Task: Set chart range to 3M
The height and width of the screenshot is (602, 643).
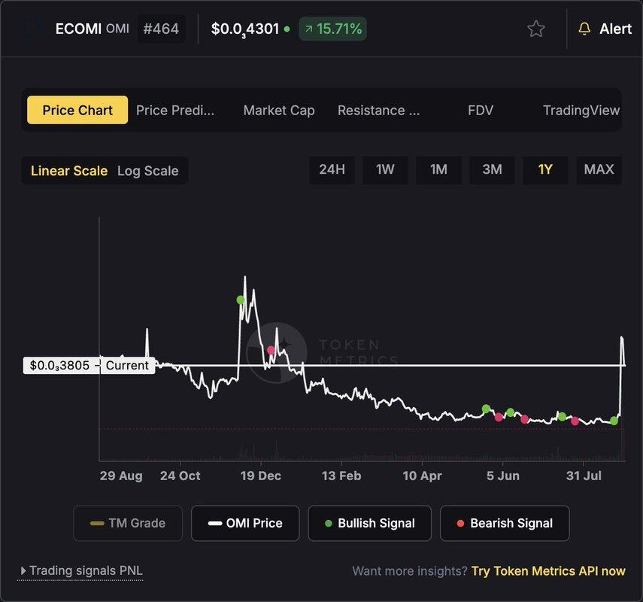Action: point(492,169)
